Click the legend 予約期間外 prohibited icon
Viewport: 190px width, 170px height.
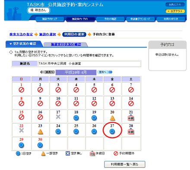pos(116,153)
